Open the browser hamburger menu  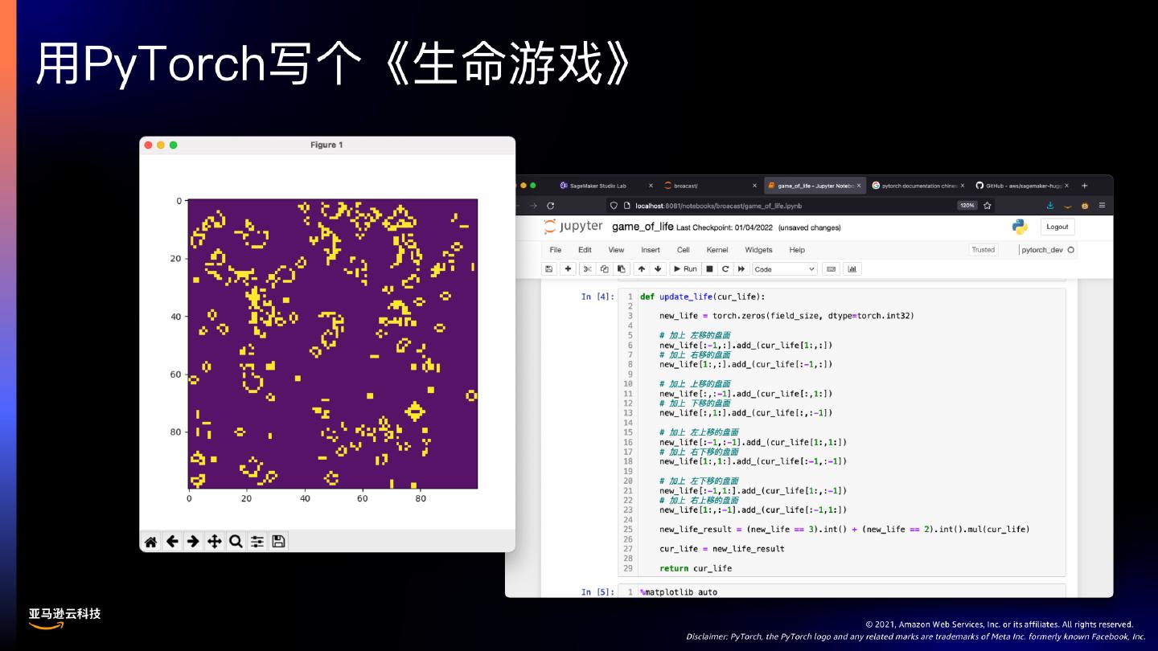[1101, 206]
